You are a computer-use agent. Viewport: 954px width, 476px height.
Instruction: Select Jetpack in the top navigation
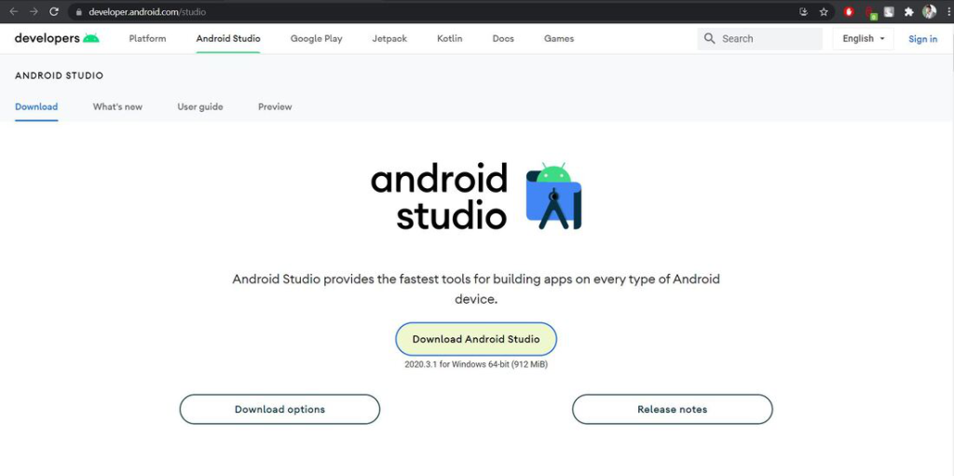click(389, 38)
